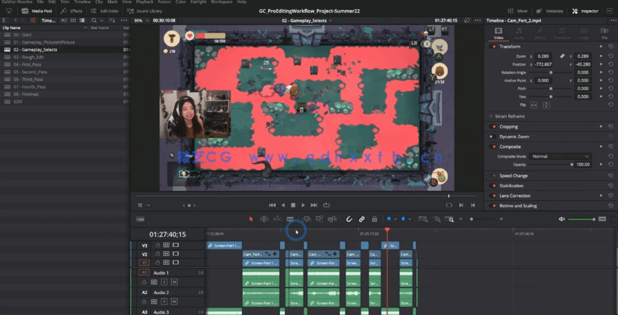Select the Selection Mode arrow tool
Screen dimensions: 618x315
251,219
